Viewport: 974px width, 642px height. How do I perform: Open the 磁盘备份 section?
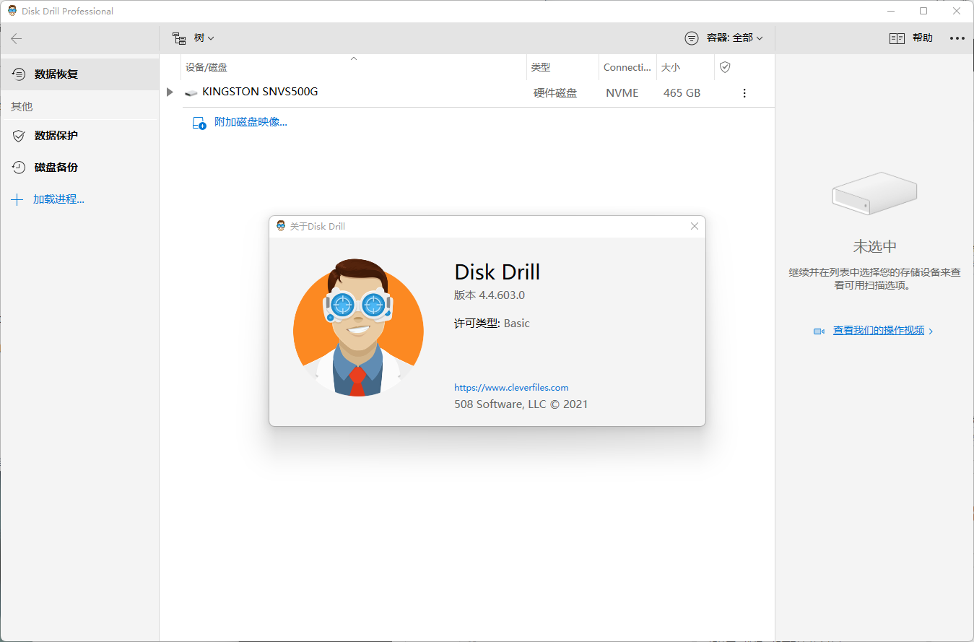(x=79, y=168)
